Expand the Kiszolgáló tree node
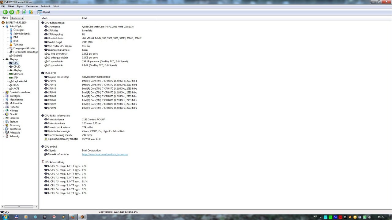Viewport: 392px width, 220px height. pyautogui.click(x=4, y=96)
